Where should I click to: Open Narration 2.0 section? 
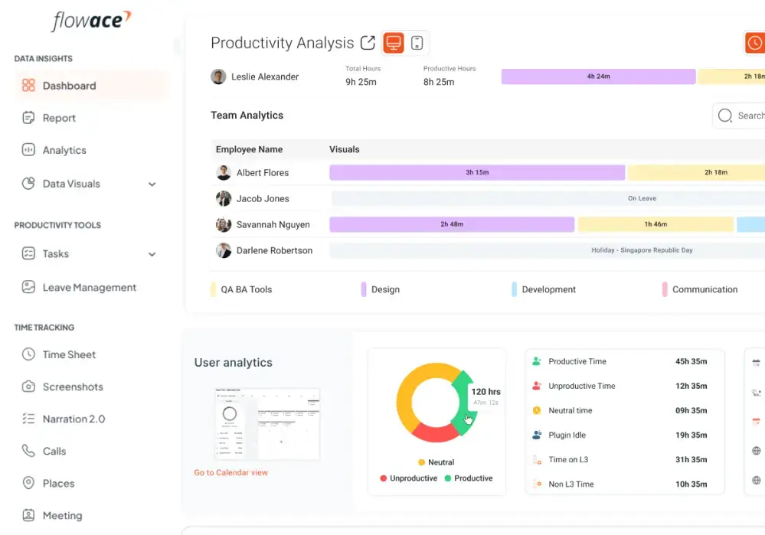pos(74,419)
